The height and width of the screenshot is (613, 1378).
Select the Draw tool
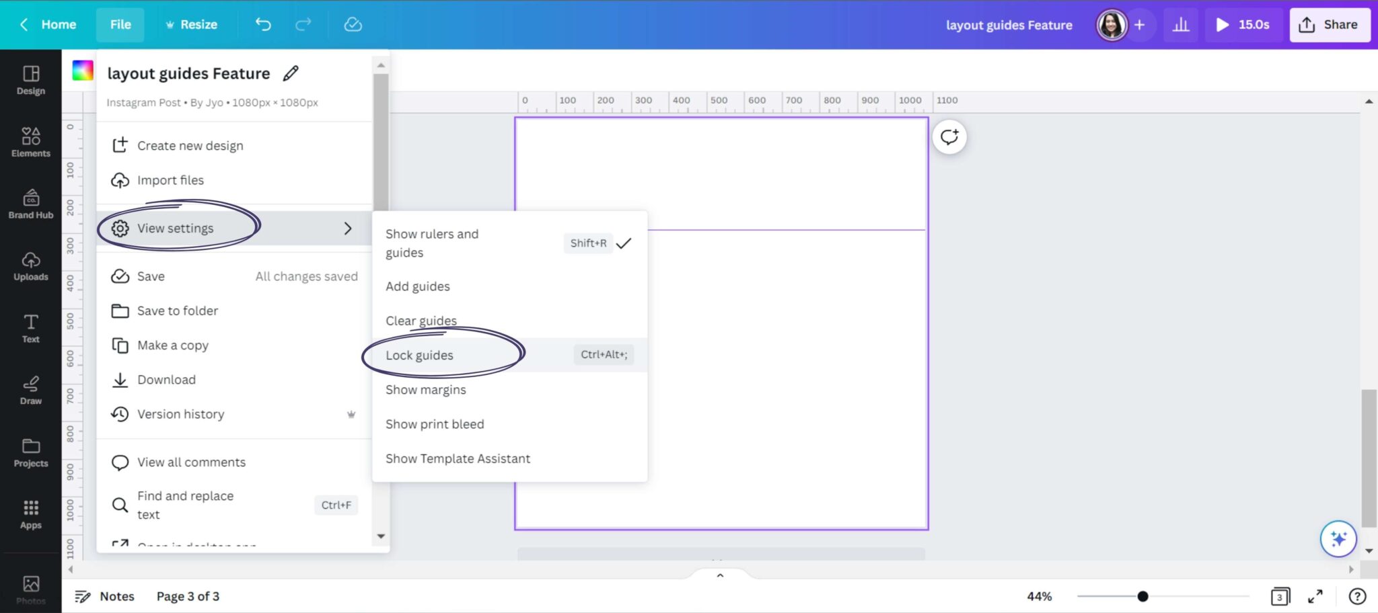[x=30, y=390]
